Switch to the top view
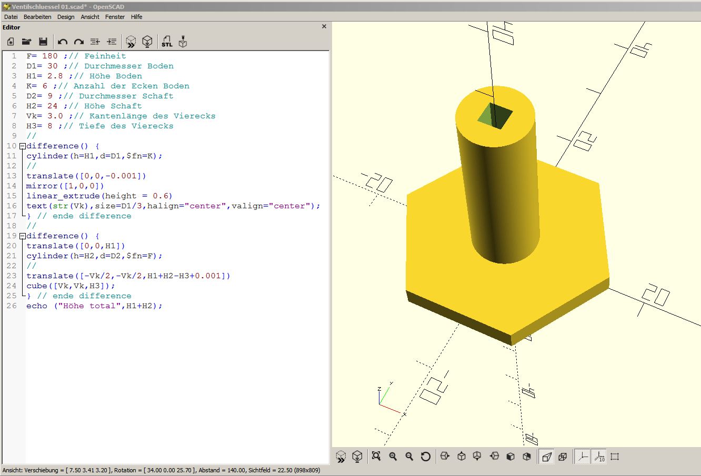 tap(462, 457)
